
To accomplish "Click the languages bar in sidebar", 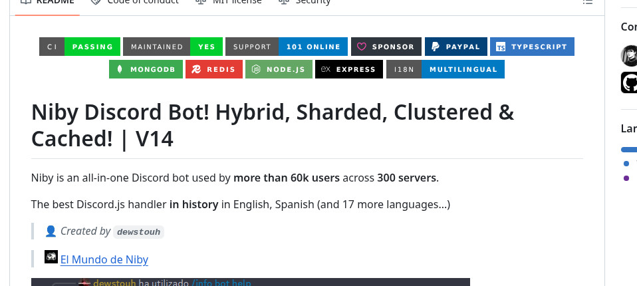I will 629,150.
